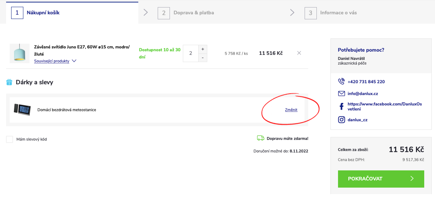Image resolution: width=435 pixels, height=202 pixels.
Task: Click the weather station gift thumbnail
Action: point(22,109)
